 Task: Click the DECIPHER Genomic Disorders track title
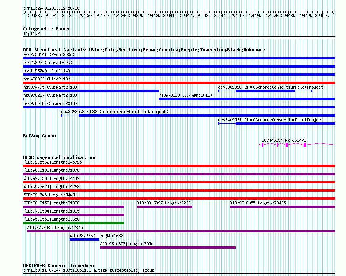tap(58, 266)
